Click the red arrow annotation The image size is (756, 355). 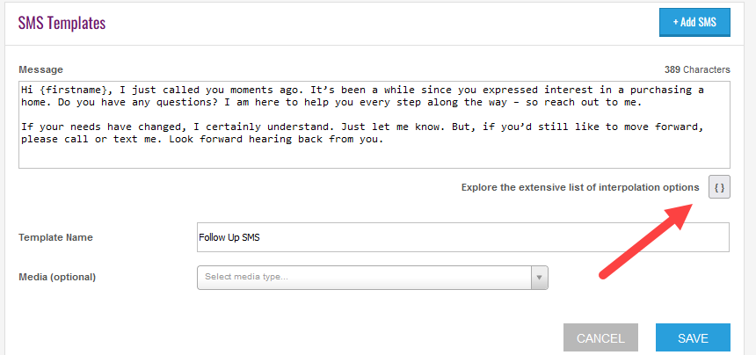(x=646, y=240)
